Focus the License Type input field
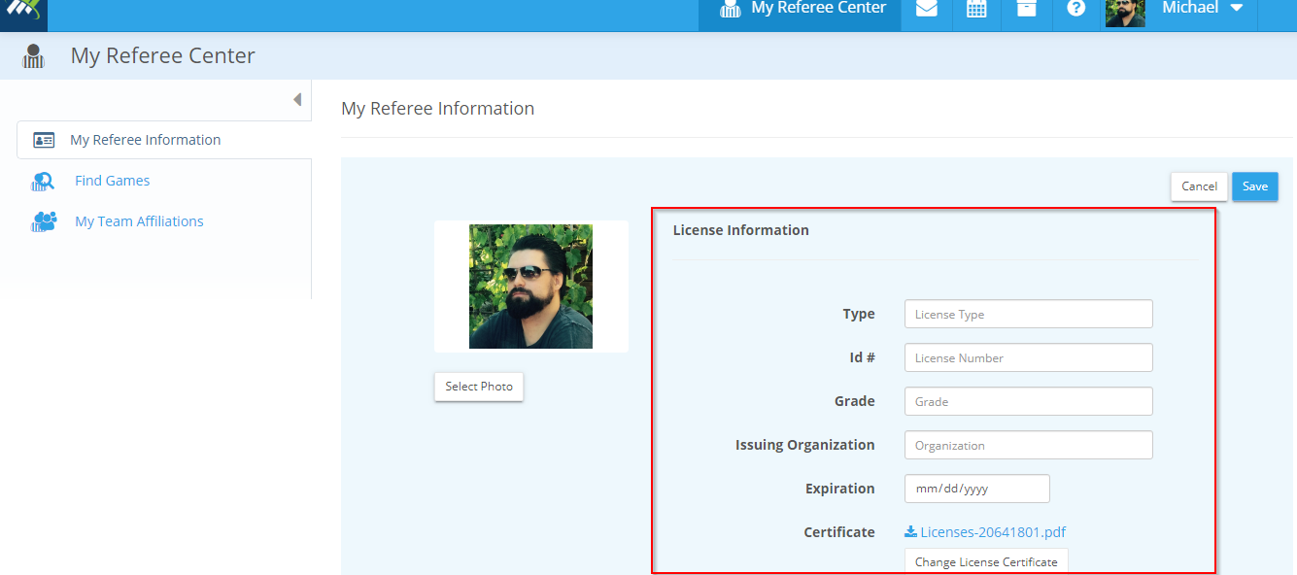The width and height of the screenshot is (1297, 575). click(1028, 314)
